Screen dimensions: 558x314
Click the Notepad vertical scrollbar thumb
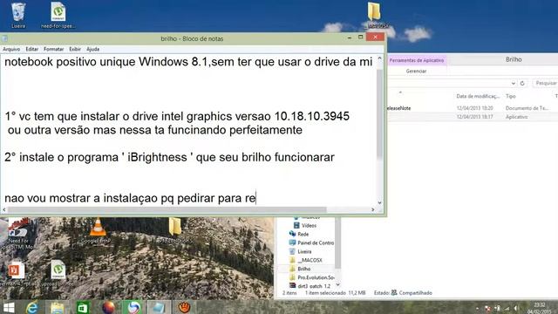coord(380,113)
